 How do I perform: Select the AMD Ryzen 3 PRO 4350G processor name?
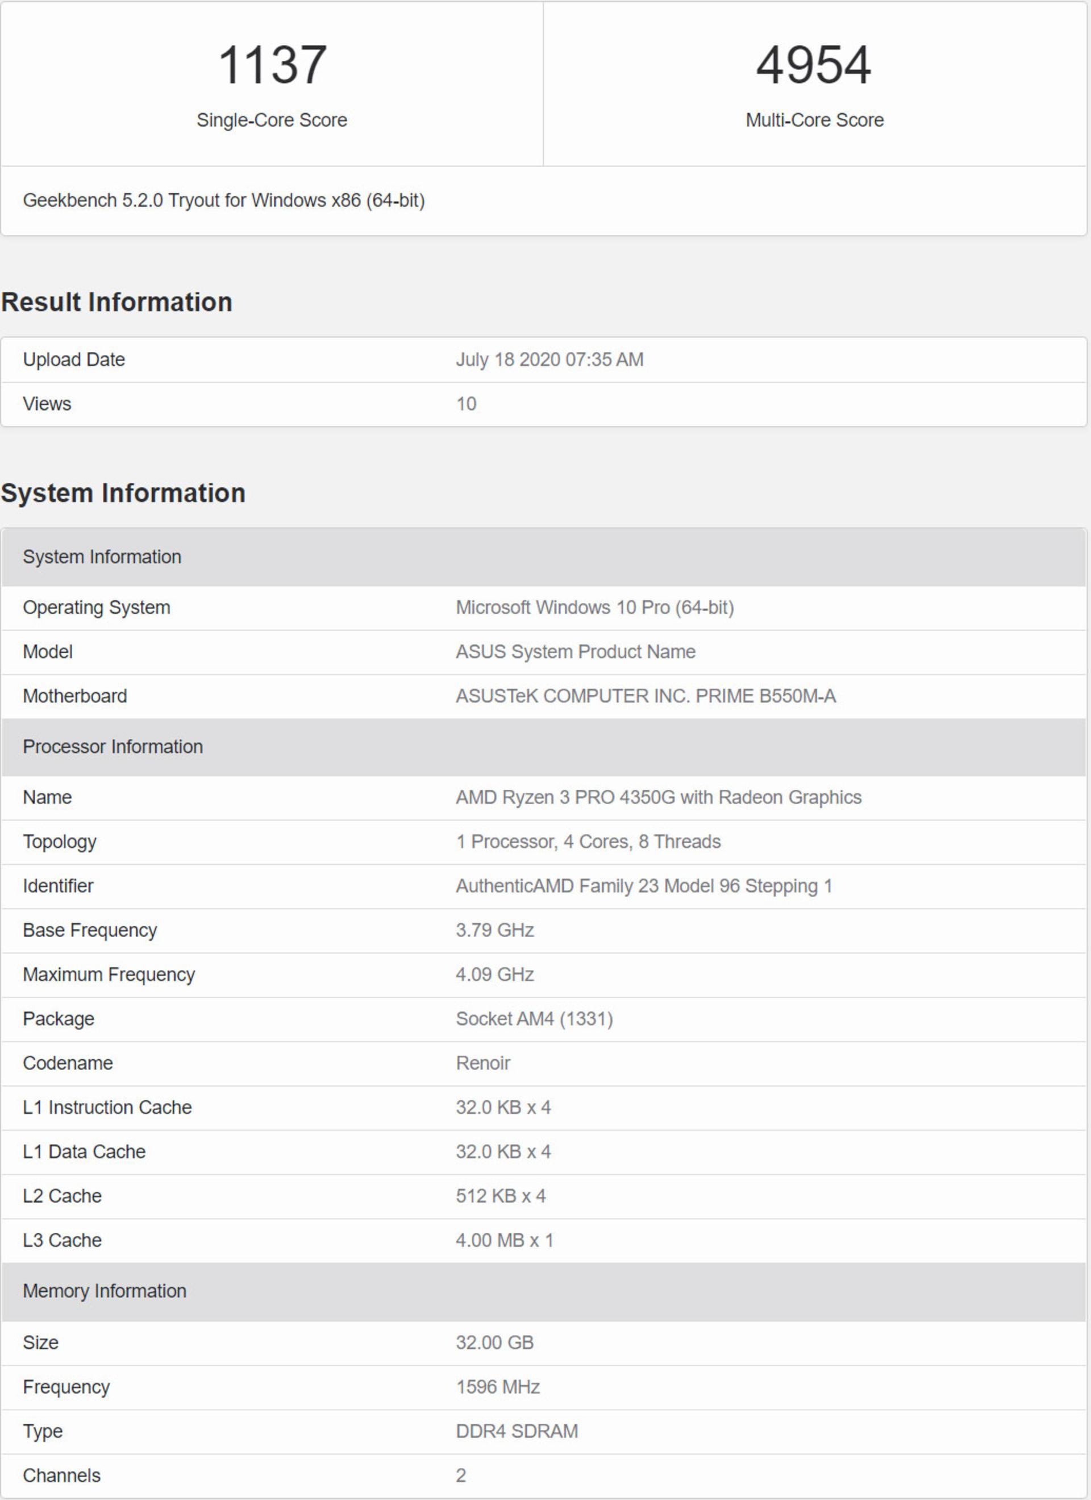click(x=658, y=798)
